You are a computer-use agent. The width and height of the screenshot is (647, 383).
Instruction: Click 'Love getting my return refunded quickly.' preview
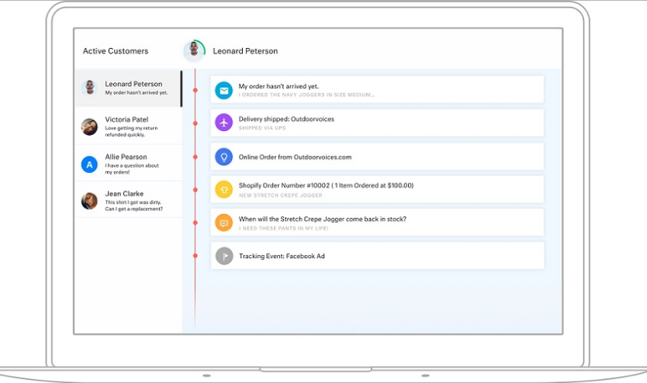(x=131, y=132)
